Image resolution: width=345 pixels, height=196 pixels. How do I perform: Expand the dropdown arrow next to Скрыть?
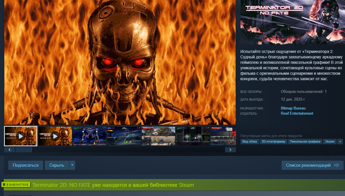(72, 165)
